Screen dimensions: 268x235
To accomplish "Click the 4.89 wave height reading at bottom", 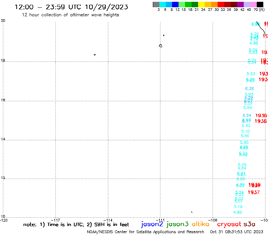I will pyautogui.click(x=238, y=212).
